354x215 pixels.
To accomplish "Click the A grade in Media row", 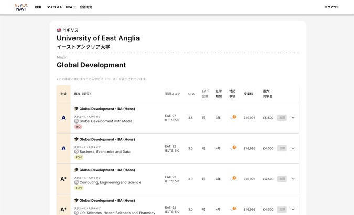I will click(63, 118).
